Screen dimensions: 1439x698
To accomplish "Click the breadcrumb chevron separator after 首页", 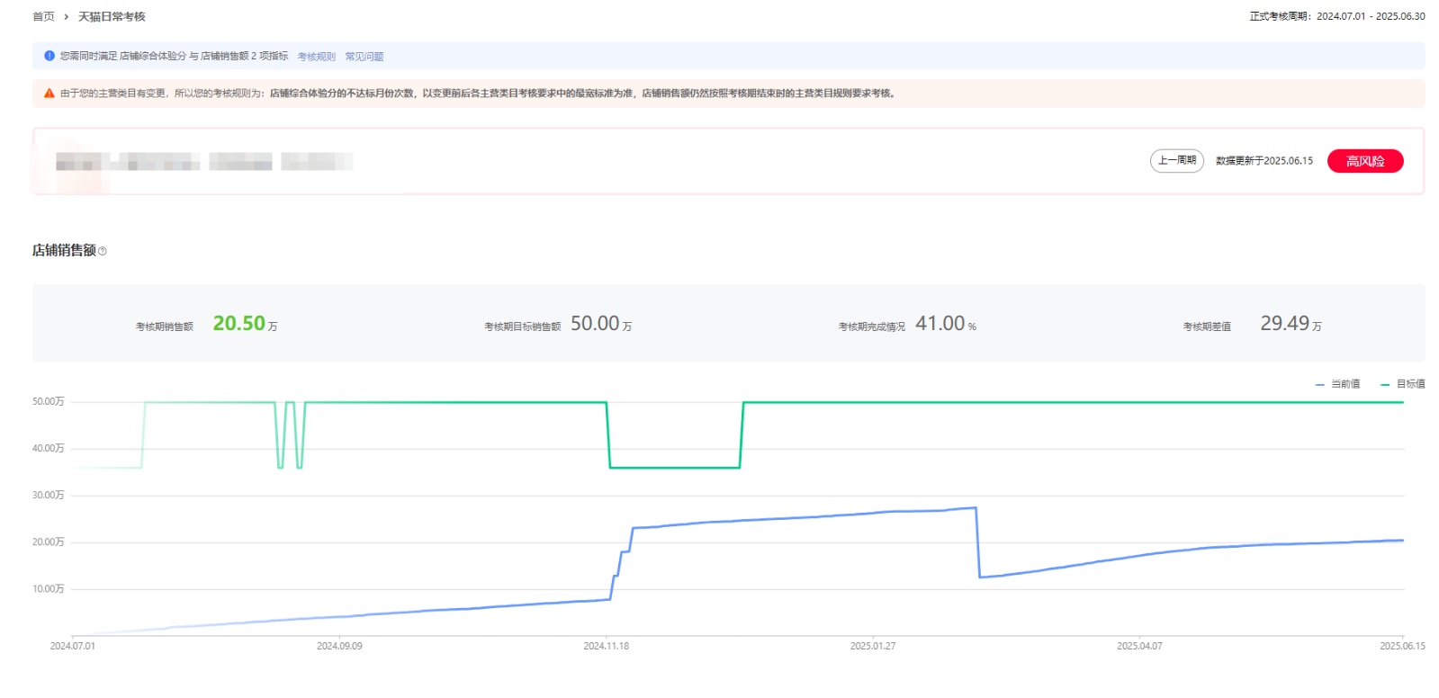I will pos(67,17).
